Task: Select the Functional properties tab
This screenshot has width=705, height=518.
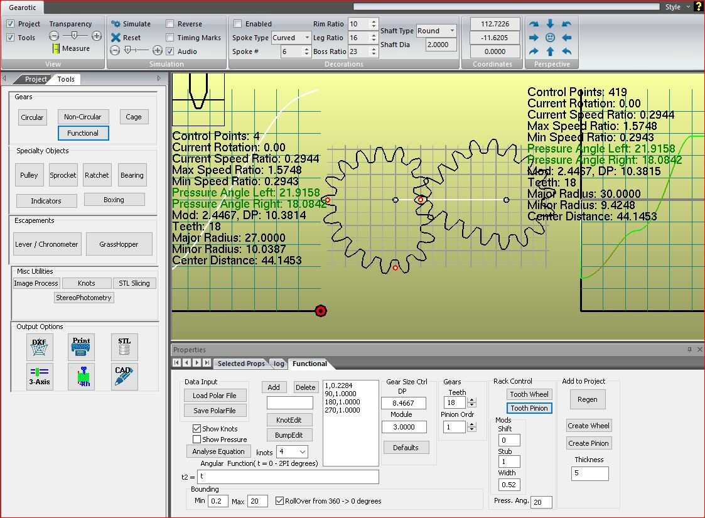Action: tap(309, 364)
